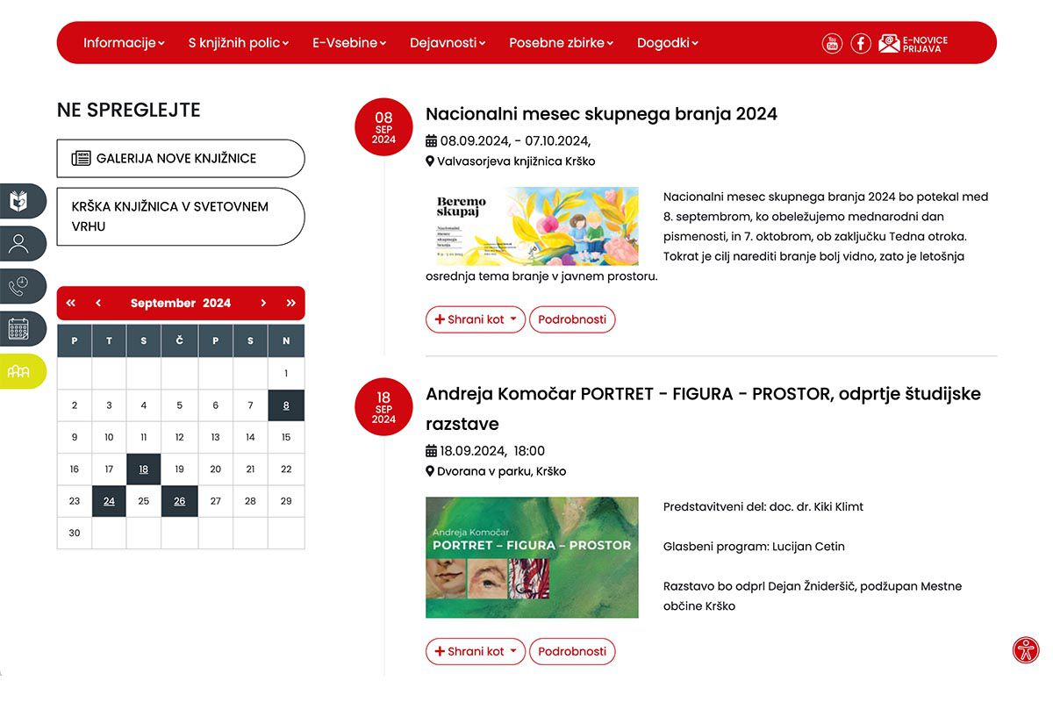Screen dimensions: 1053x702
Task: Select highlighted day 18 in calendar
Action: (144, 469)
